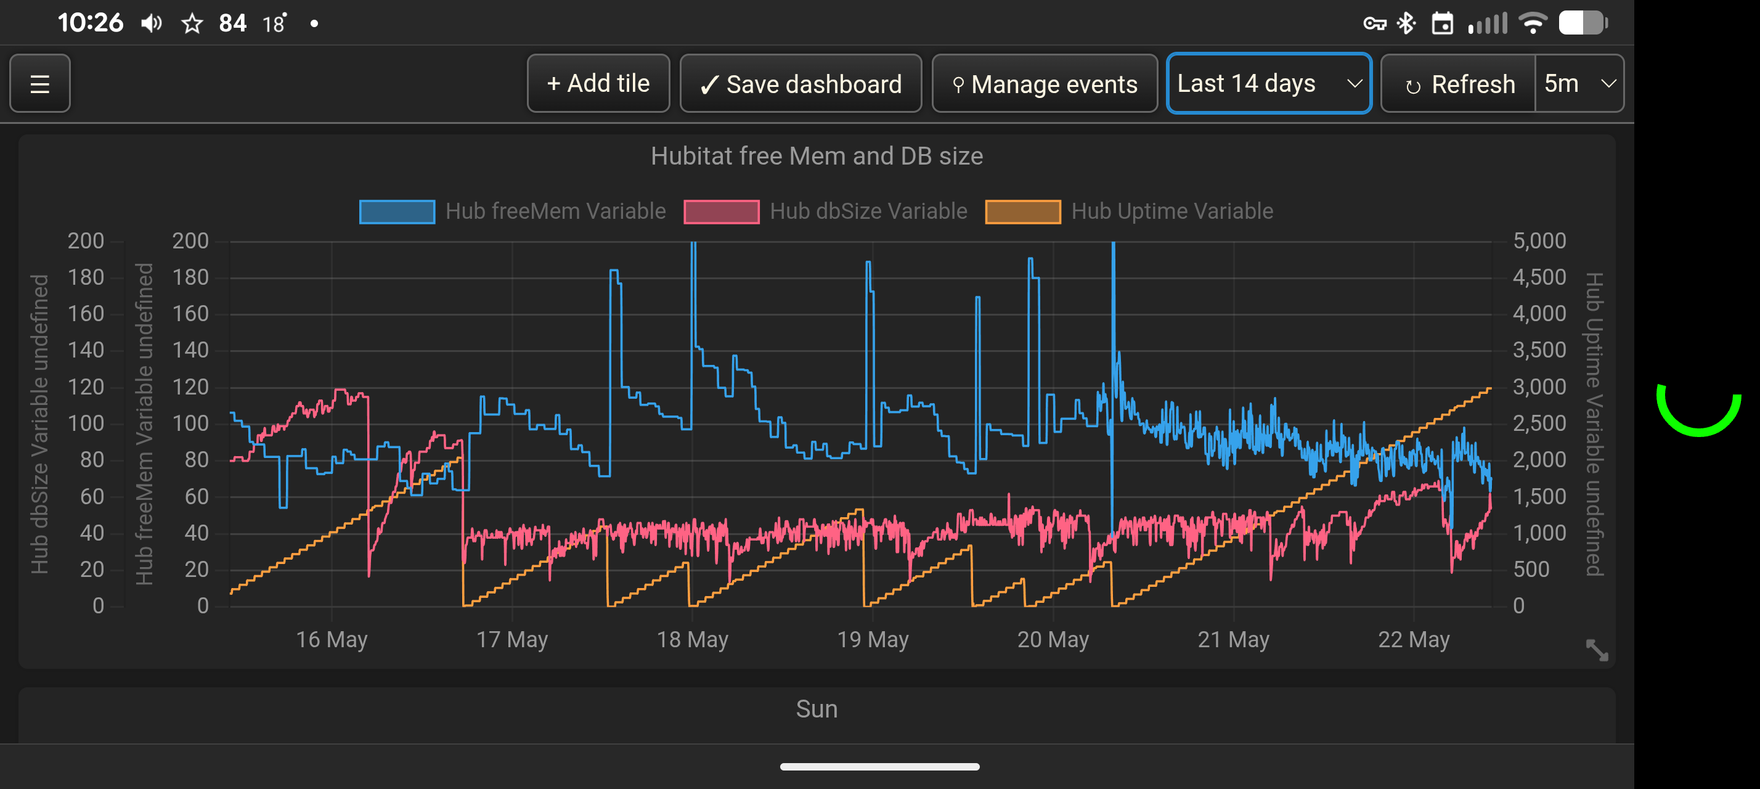Click the chart expand arrow icon
Image resolution: width=1760 pixels, height=789 pixels.
click(1597, 650)
